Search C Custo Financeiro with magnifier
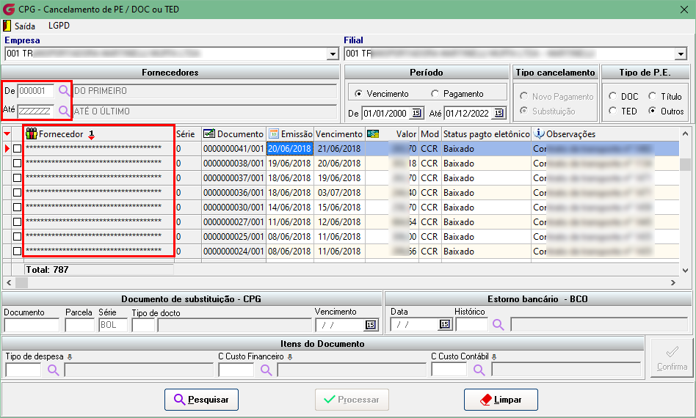The width and height of the screenshot is (696, 418). [266, 370]
